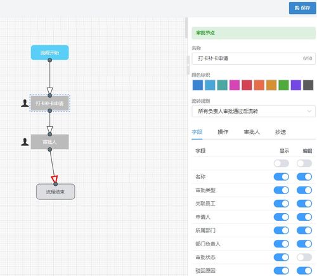Select the 流程结束 end node
This screenshot has height=276, width=317.
(55, 192)
